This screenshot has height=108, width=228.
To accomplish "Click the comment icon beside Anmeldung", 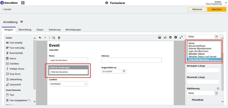I will (x=22, y=22).
